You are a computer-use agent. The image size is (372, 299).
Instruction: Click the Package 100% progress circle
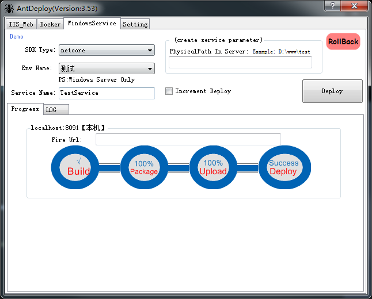point(144,167)
